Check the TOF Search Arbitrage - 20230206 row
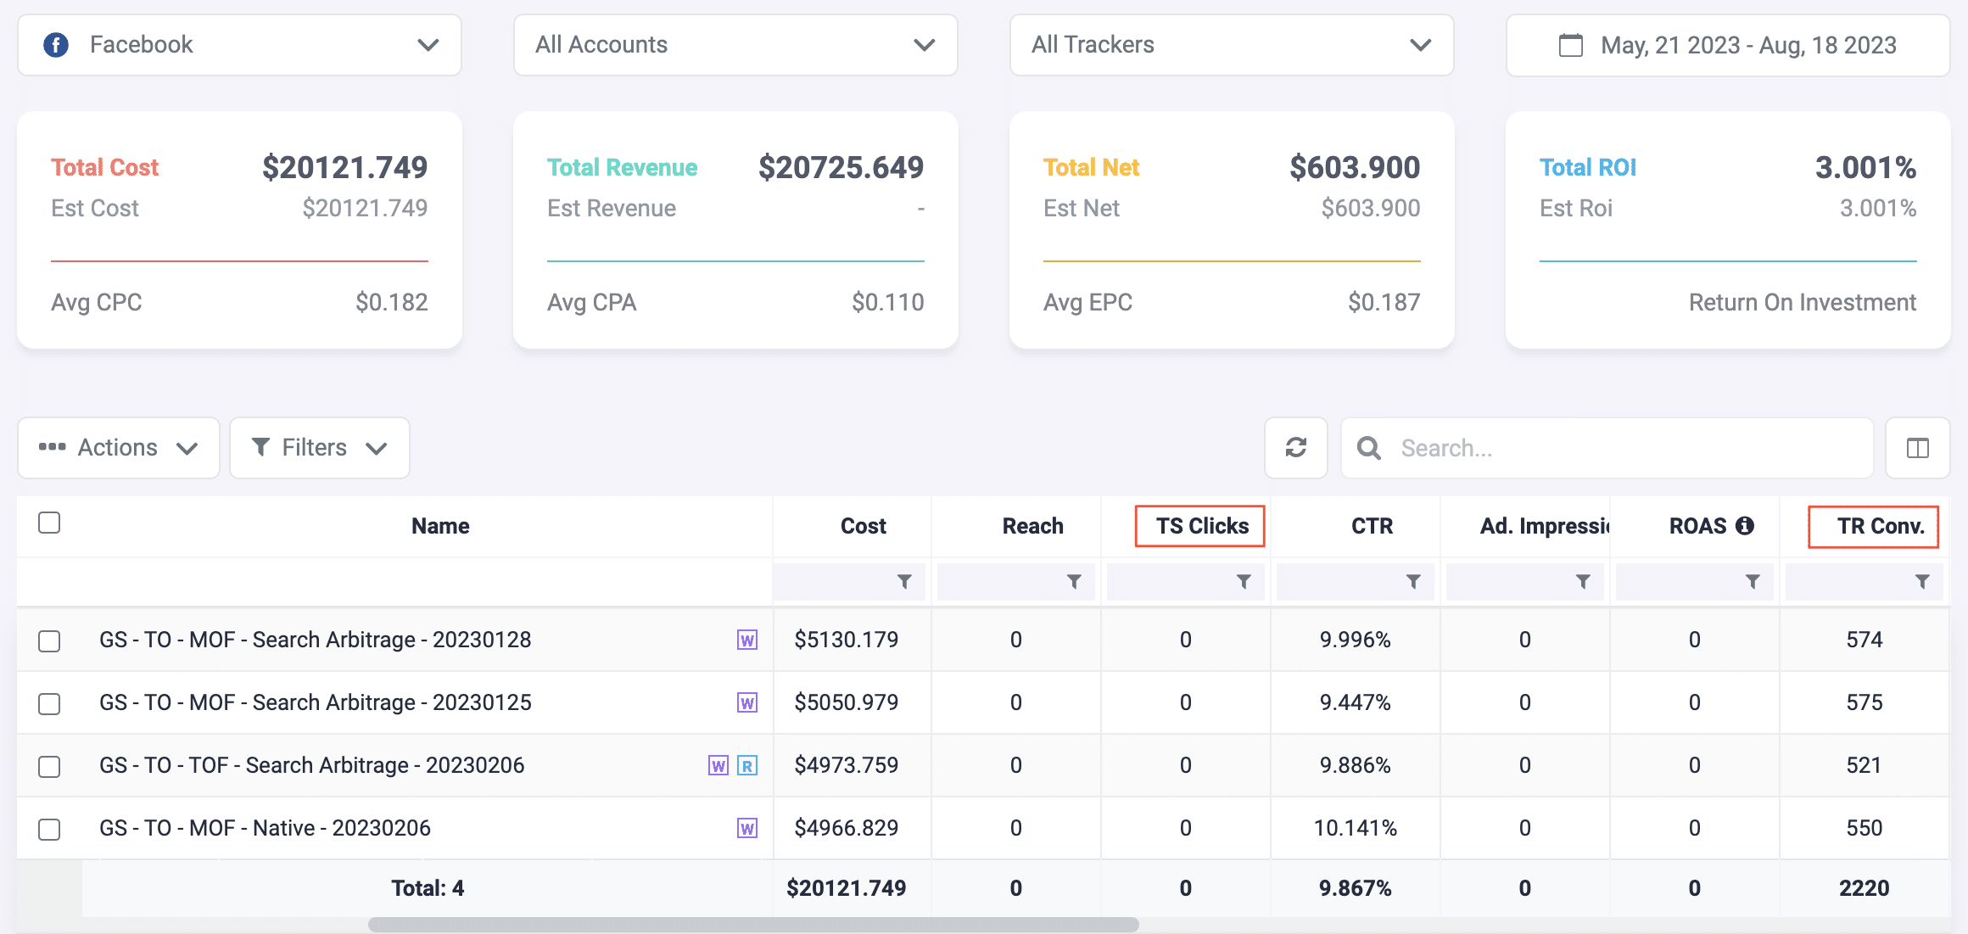 point(49,766)
